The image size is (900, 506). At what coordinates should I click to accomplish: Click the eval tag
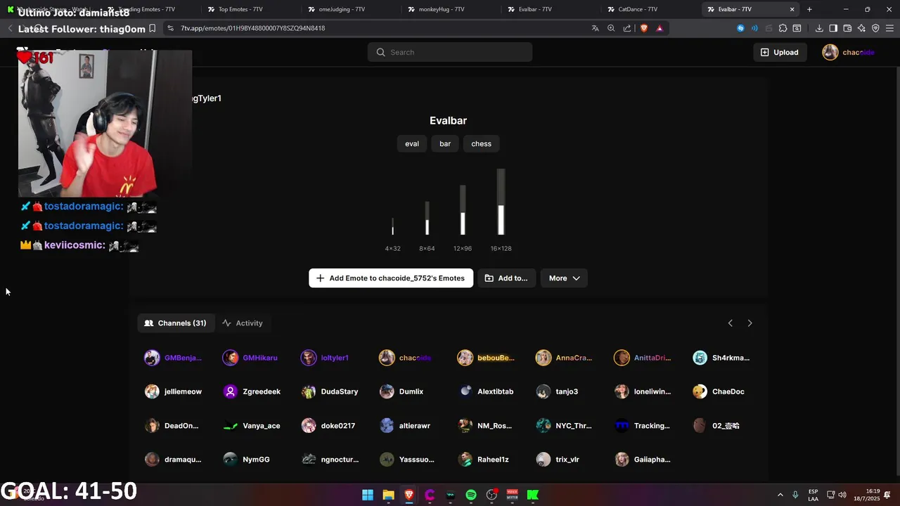412,143
